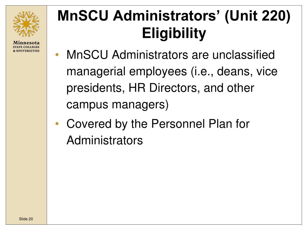Click the final line 'Administrators'

point(105,140)
